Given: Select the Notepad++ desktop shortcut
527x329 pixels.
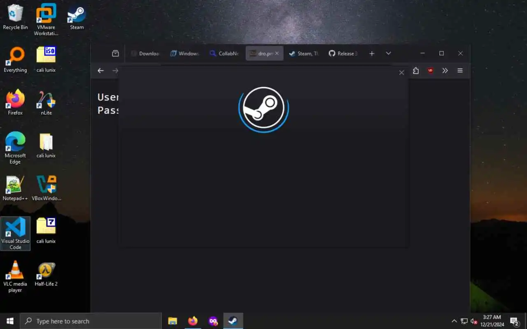Looking at the screenshot, I should (15, 188).
